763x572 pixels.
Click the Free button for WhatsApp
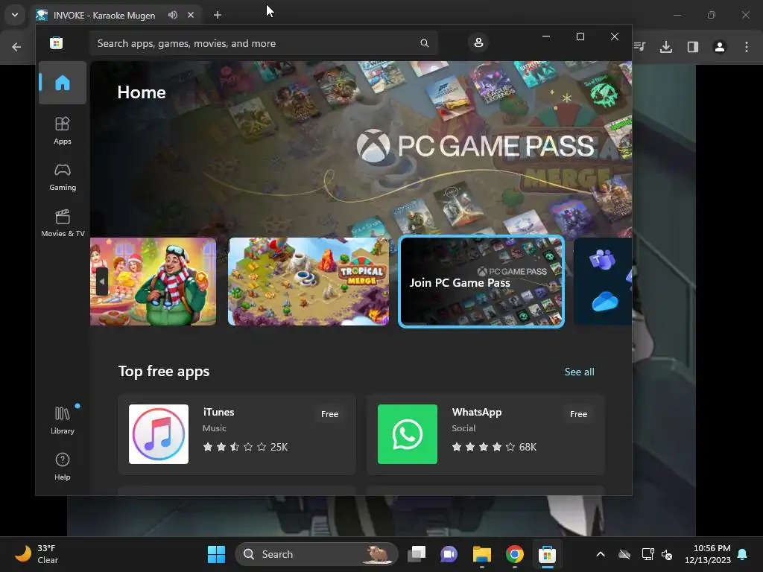(x=578, y=414)
